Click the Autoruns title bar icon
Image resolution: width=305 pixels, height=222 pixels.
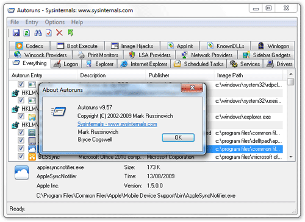pyautogui.click(x=11, y=10)
